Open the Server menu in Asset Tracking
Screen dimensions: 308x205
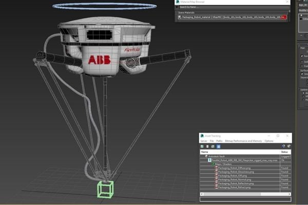(204, 140)
